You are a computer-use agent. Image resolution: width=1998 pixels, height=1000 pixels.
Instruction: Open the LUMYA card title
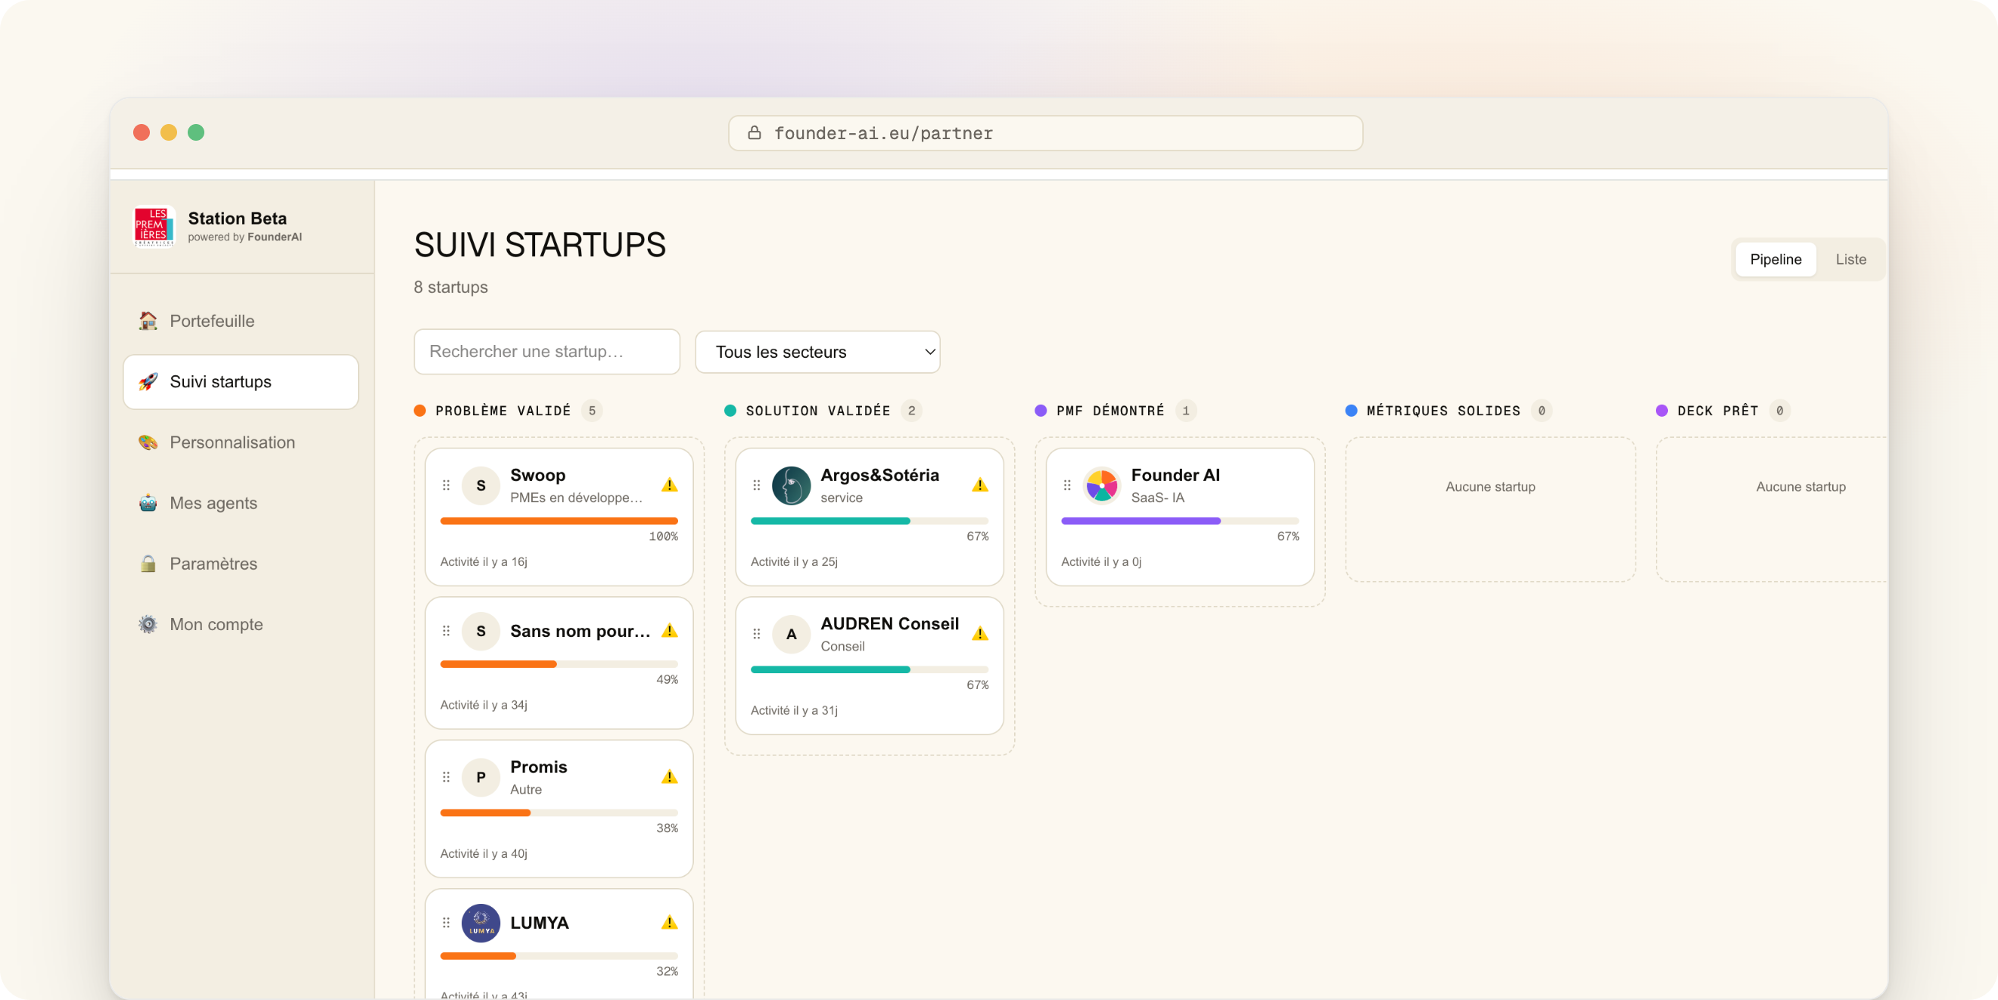[539, 923]
